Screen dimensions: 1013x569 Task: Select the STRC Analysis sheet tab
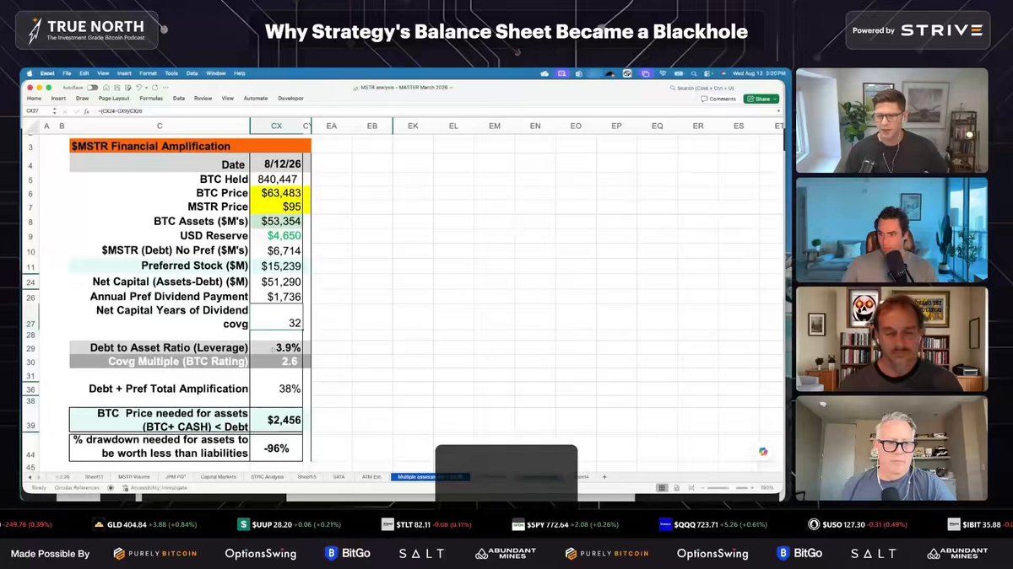click(x=267, y=477)
